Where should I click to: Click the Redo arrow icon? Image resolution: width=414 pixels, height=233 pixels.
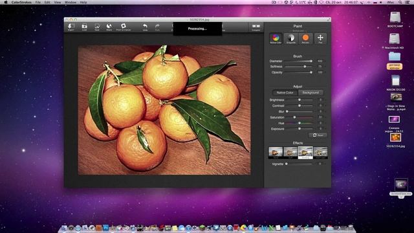pos(157,27)
